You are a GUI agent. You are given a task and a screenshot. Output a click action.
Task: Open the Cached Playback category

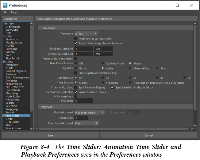pyautogui.click(x=16, y=71)
